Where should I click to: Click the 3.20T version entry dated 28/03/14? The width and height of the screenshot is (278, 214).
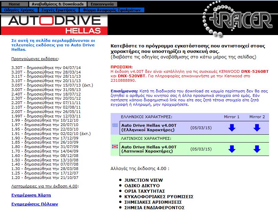(x=46, y=72)
